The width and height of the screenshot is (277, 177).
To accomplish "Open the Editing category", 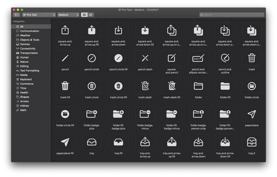I will [31, 66].
